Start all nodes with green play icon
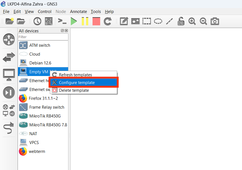The height and width of the screenshot is (170, 242). (x=74, y=21)
